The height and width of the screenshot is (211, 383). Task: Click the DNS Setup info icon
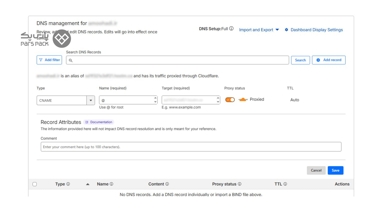pyautogui.click(x=231, y=29)
